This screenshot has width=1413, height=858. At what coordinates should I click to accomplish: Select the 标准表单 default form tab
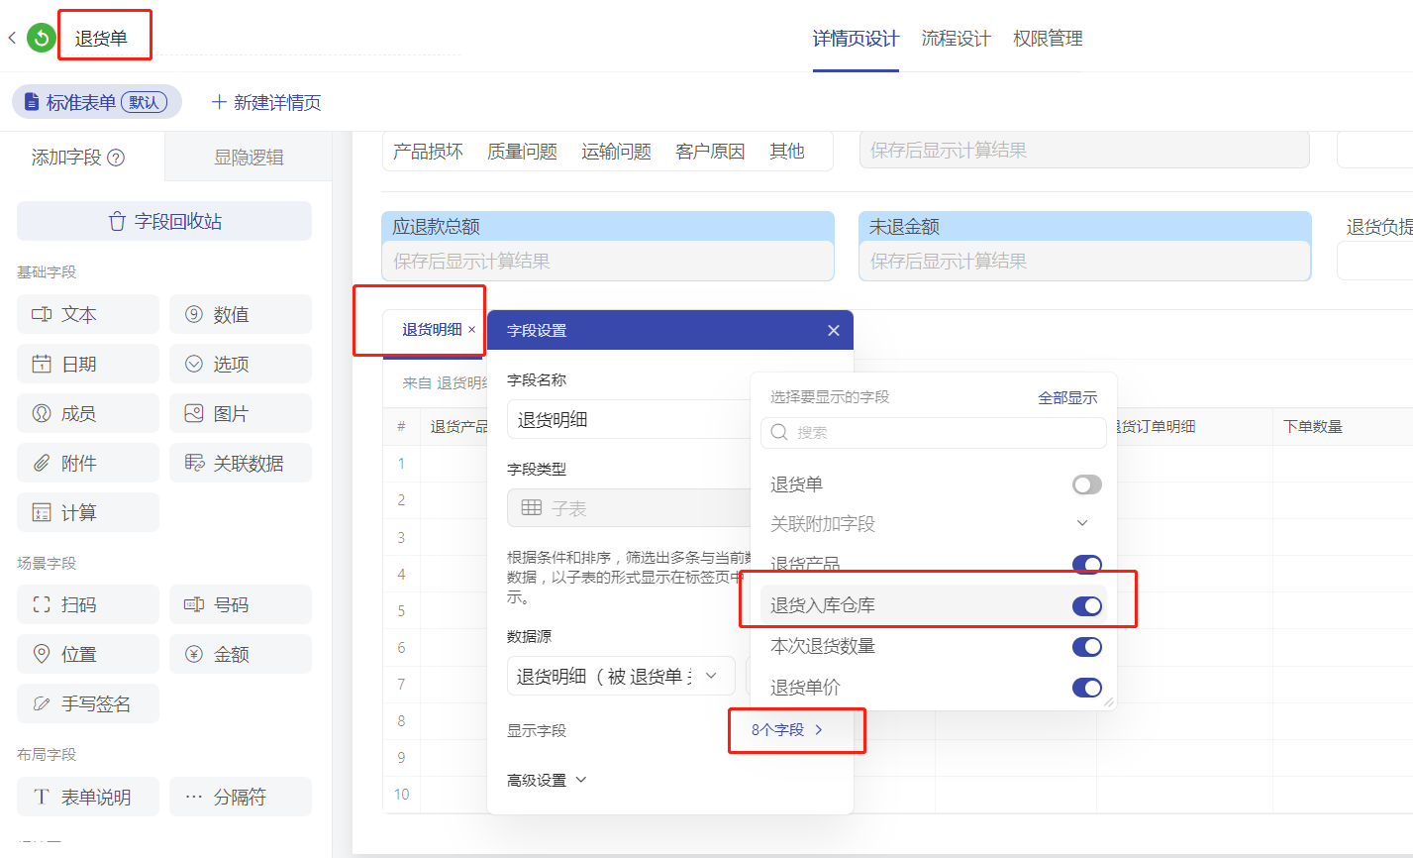coord(97,102)
